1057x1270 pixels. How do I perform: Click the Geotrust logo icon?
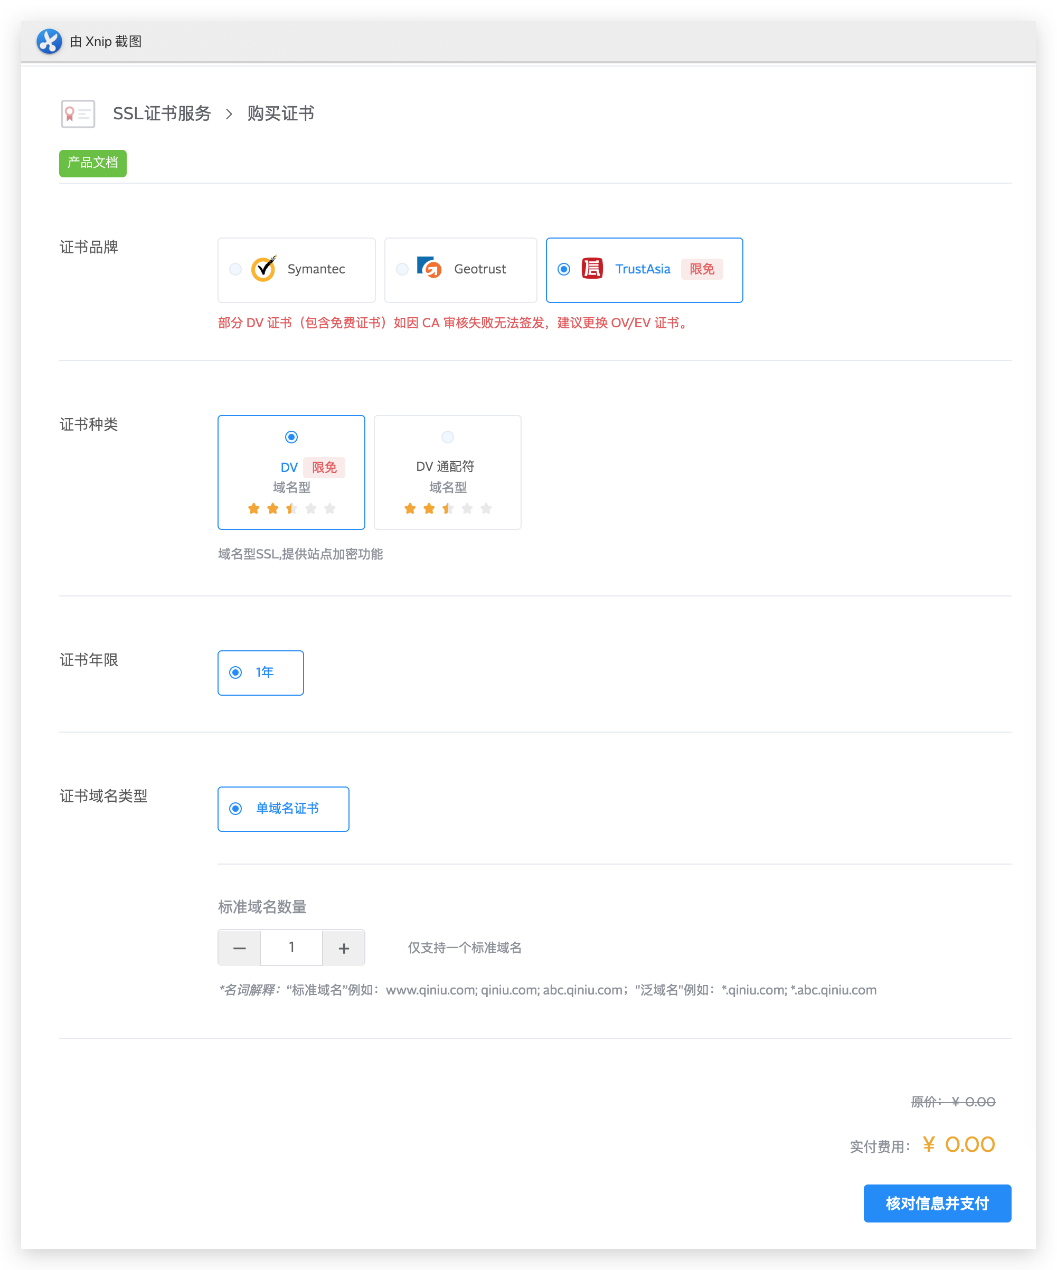tap(430, 267)
